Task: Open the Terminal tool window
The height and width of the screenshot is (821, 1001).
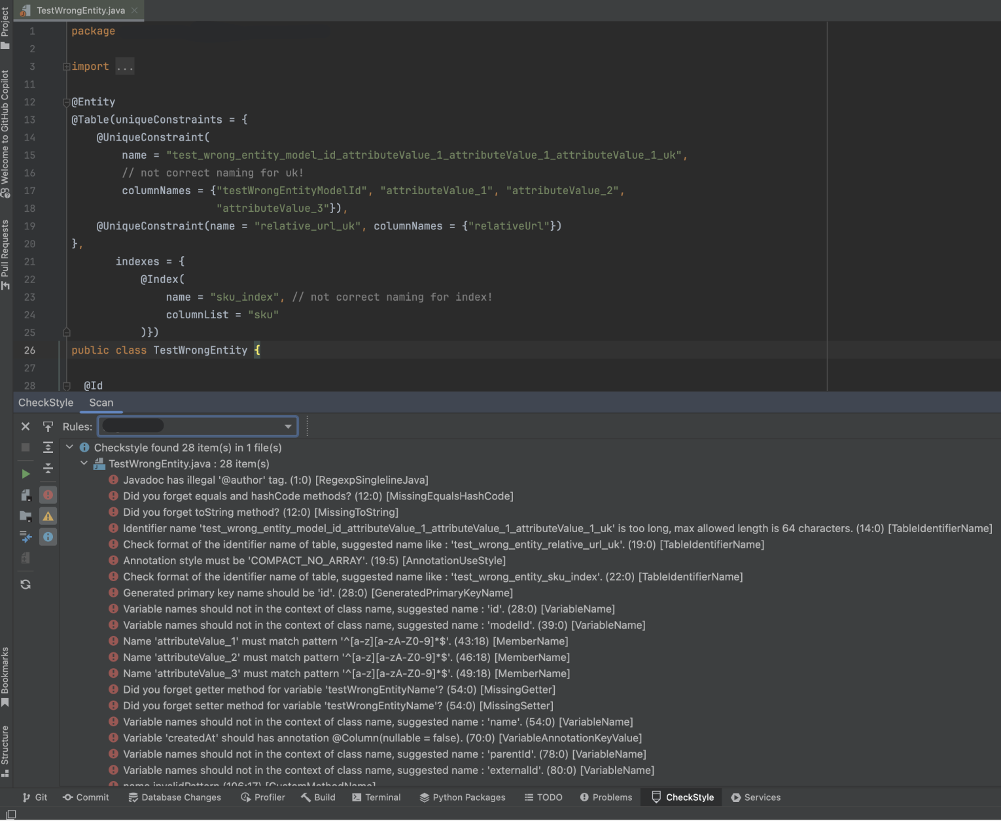Action: (376, 797)
